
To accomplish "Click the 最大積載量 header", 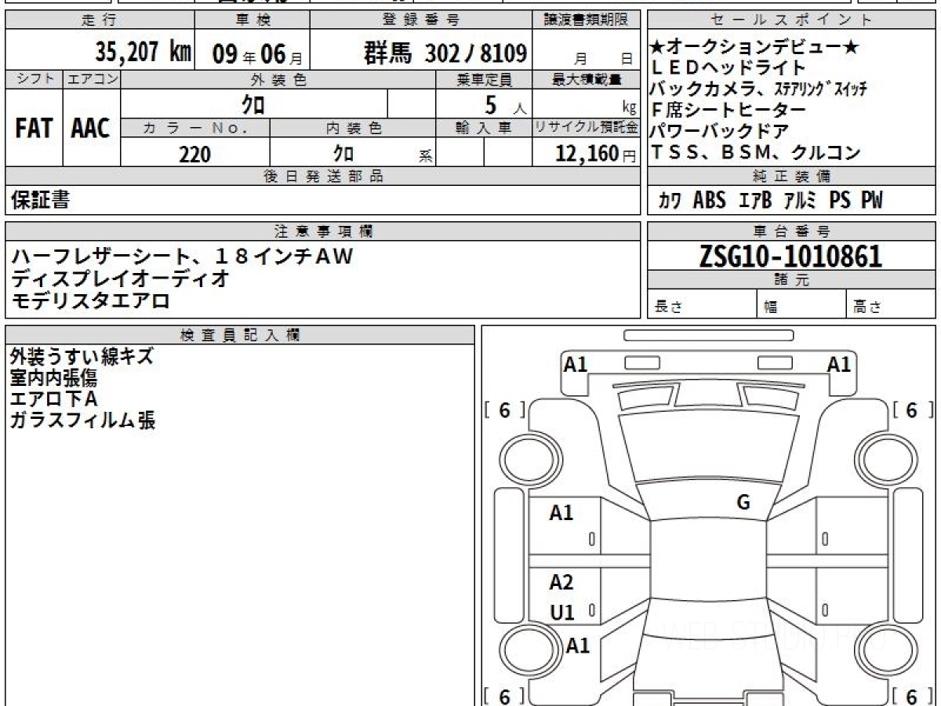I will tap(587, 79).
